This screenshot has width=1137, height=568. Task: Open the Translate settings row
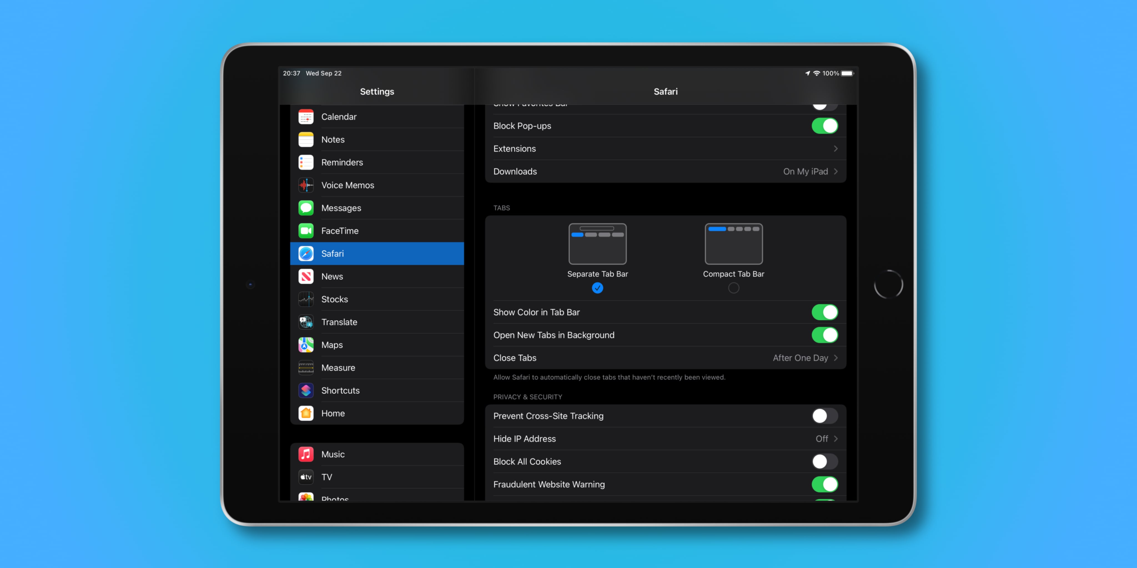tap(377, 322)
